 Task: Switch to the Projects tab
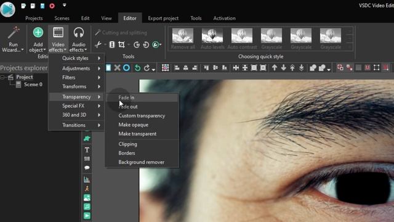[x=34, y=18]
